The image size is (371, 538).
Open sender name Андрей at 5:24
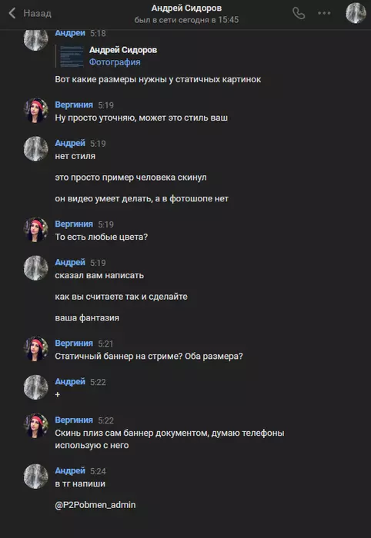point(70,470)
